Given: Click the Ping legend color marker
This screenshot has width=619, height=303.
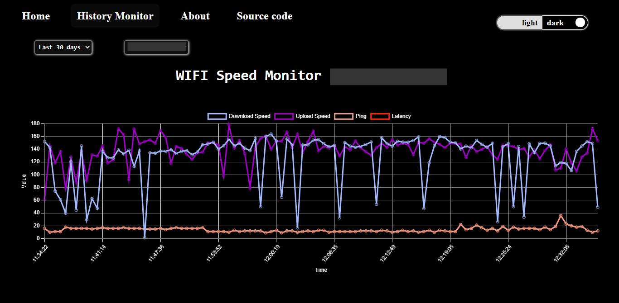Looking at the screenshot, I should point(343,116).
